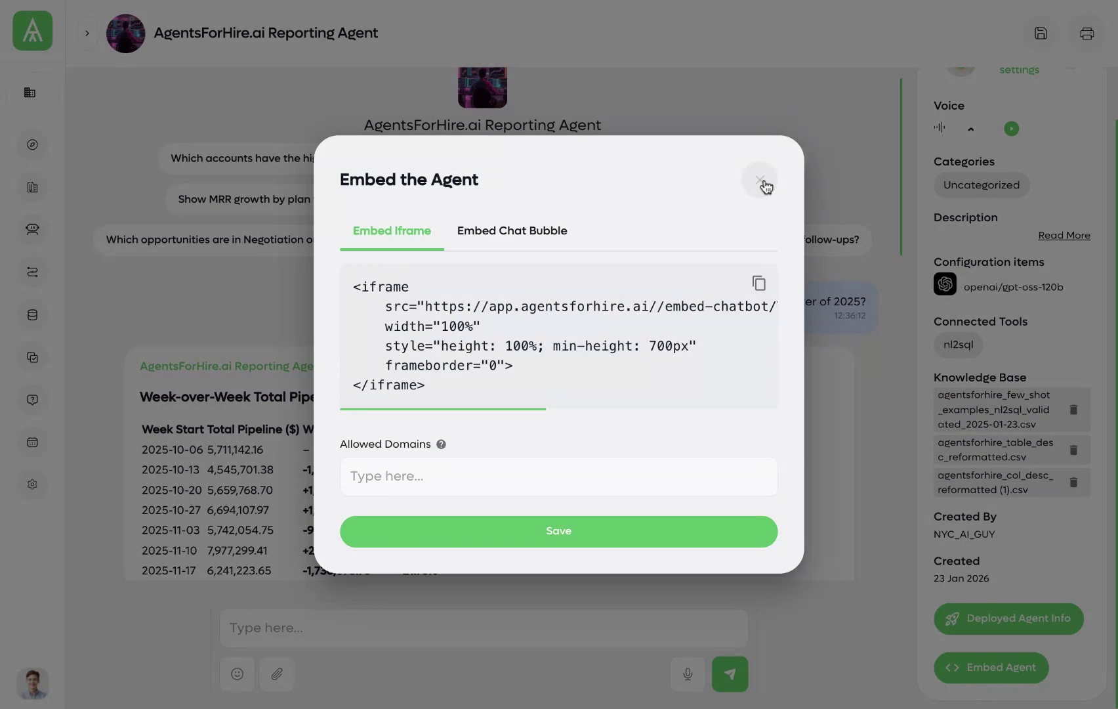Play the voice preview
1118x709 pixels.
(1011, 129)
